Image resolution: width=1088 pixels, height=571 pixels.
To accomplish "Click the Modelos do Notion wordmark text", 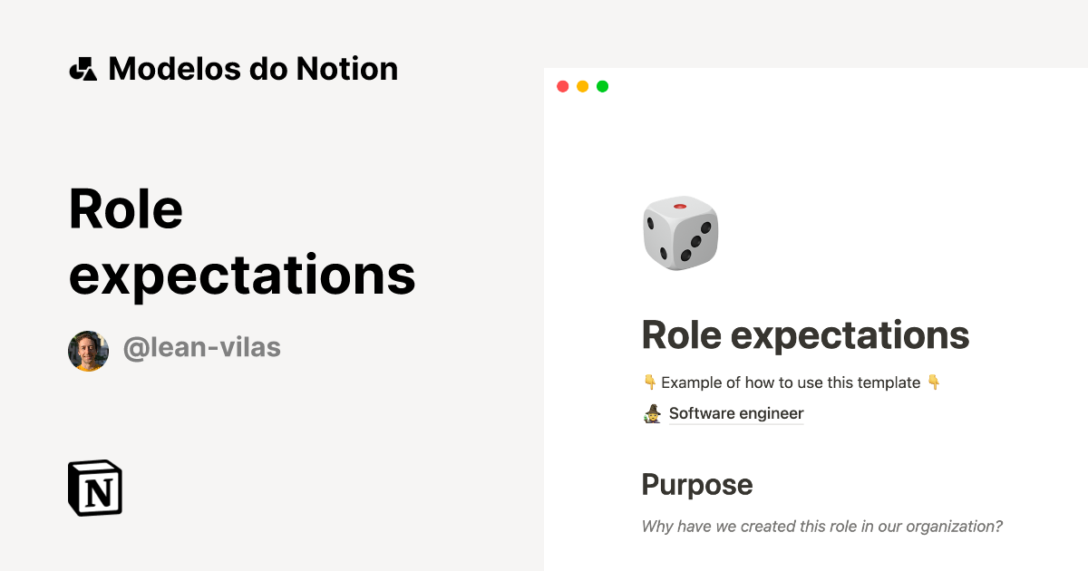I will click(252, 68).
